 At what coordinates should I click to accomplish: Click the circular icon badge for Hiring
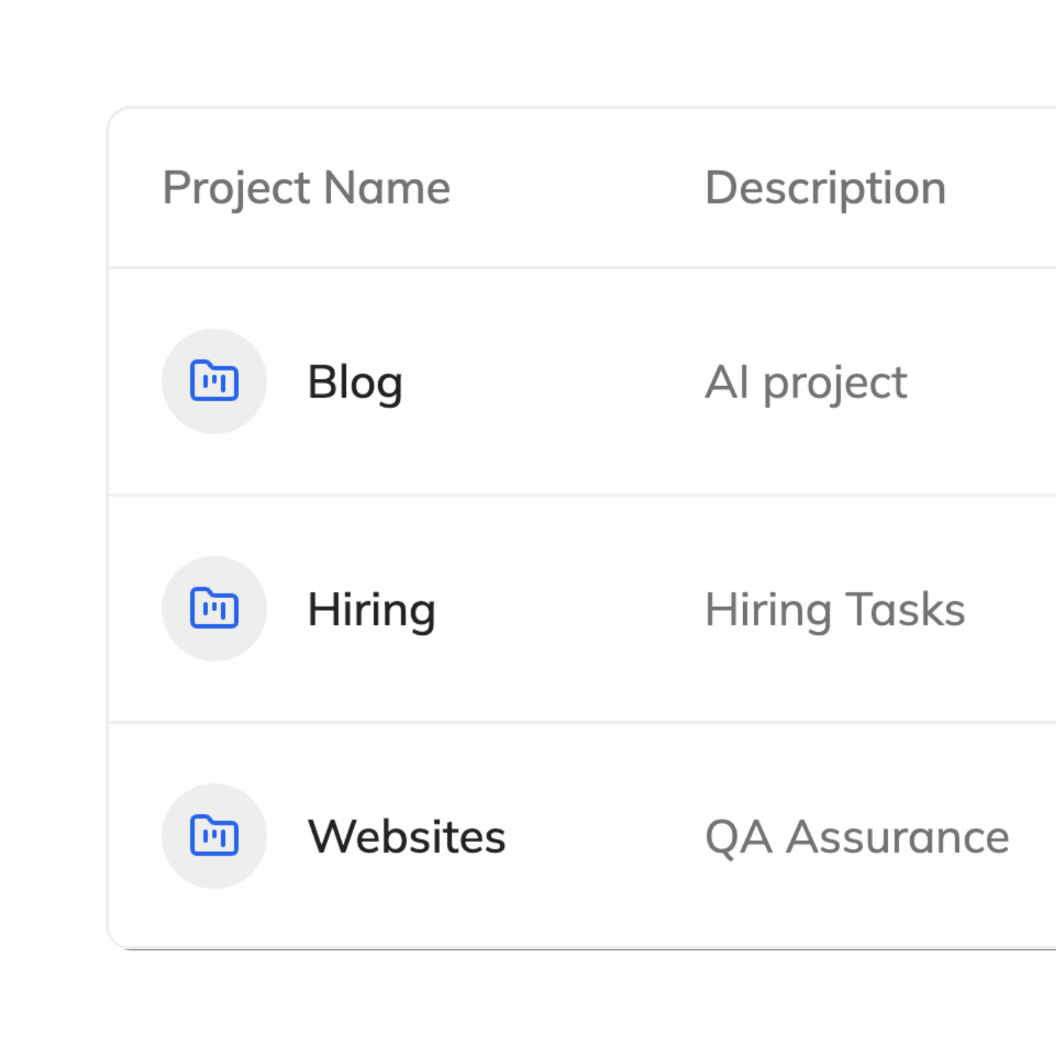[x=214, y=609]
